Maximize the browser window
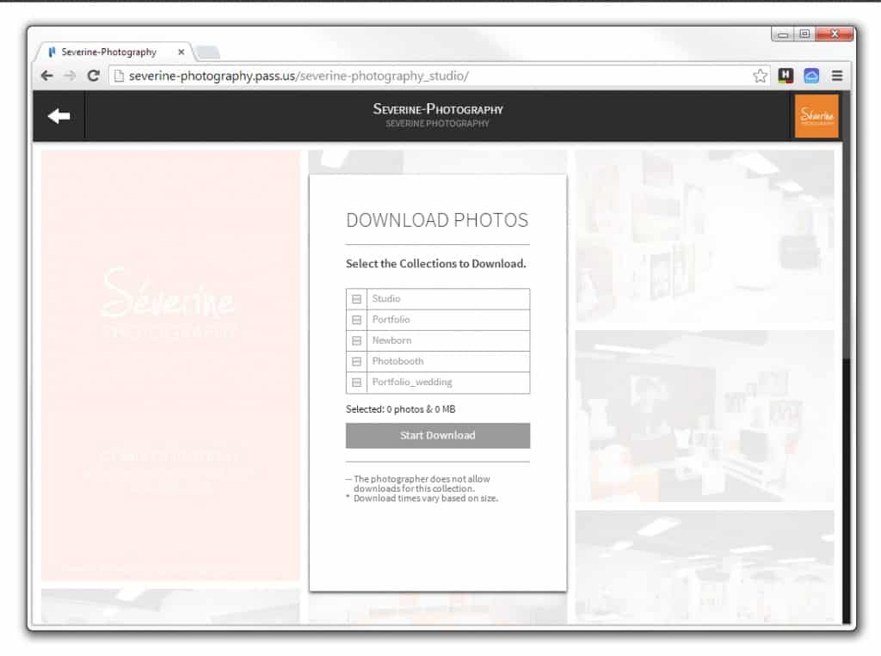This screenshot has width=881, height=656. [804, 34]
